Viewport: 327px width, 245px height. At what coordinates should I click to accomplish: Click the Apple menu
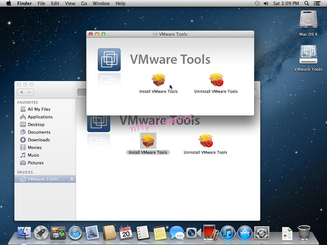click(x=9, y=4)
